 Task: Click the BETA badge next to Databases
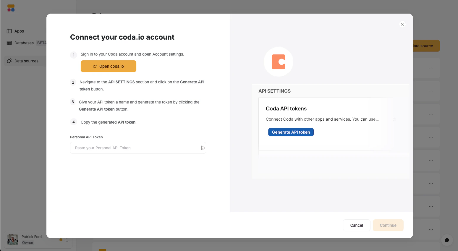coord(42,43)
